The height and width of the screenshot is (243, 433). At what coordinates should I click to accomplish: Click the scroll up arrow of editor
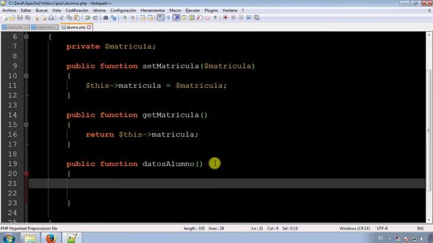[x=429, y=34]
